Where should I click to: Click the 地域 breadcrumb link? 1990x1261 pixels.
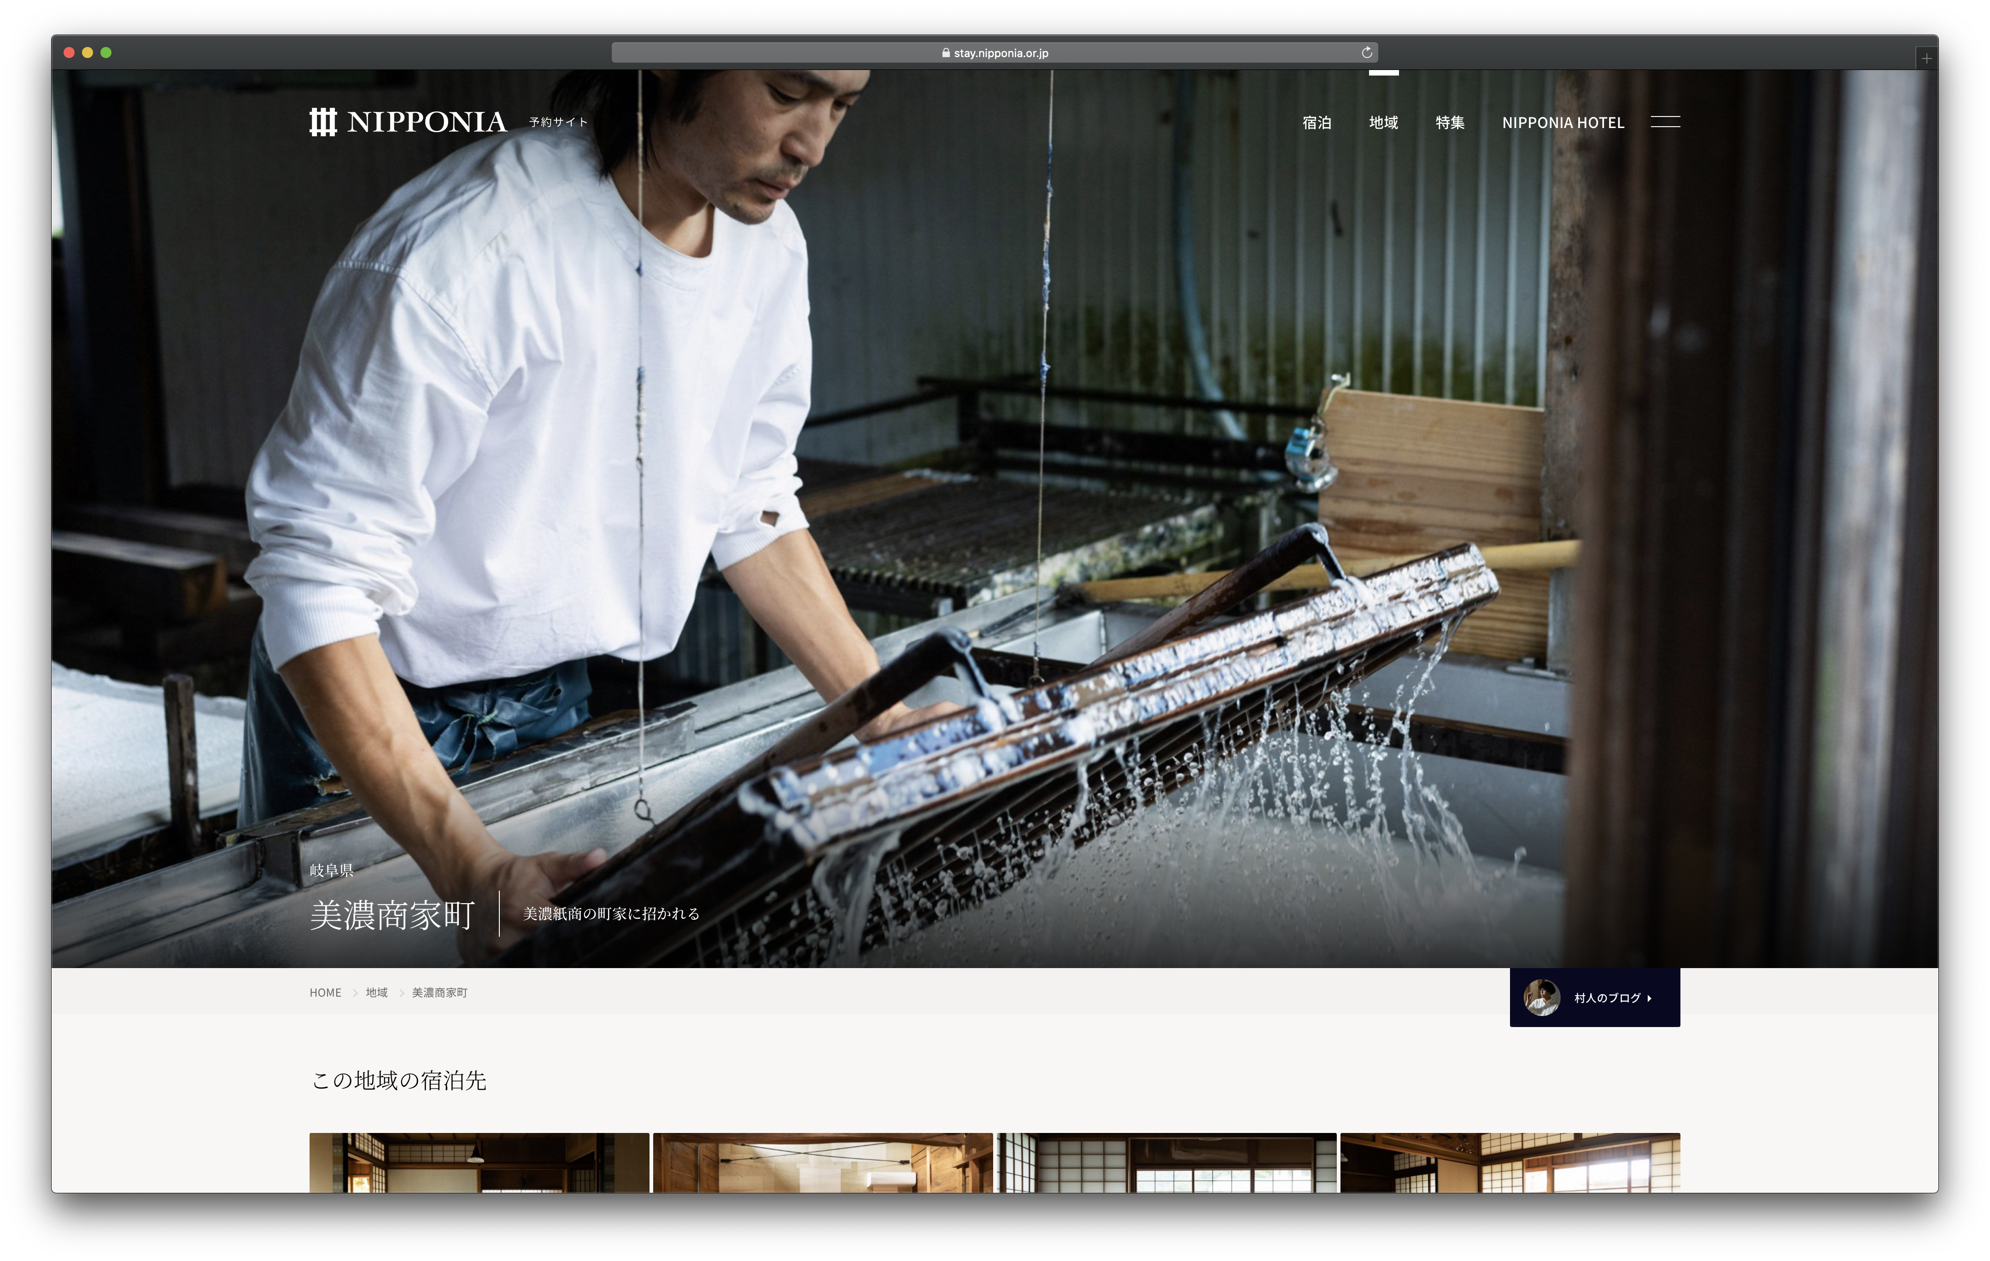coord(377,992)
